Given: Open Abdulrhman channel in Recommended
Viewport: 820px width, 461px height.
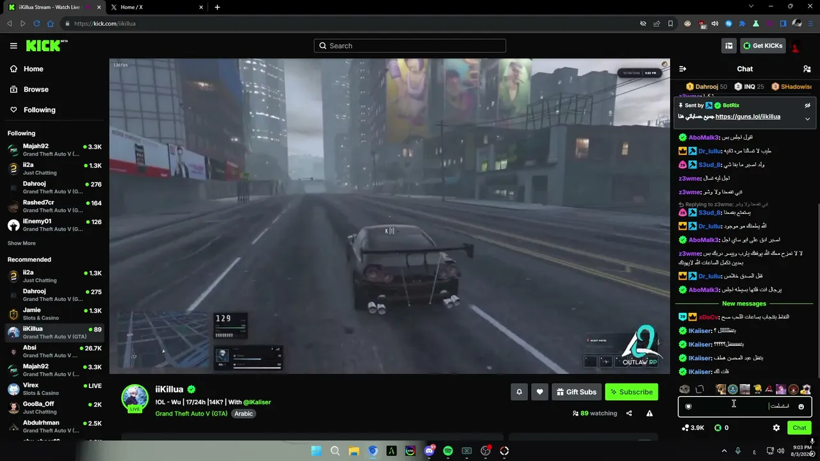Looking at the screenshot, I should click(54, 426).
